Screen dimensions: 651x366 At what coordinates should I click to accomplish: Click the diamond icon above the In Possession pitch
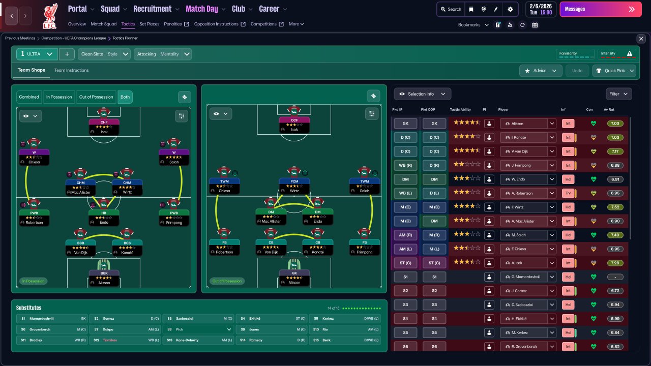pos(184,97)
